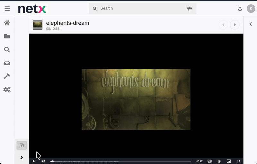Image resolution: width=257 pixels, height=164 pixels.
Task: Open the user avatar K menu
Action: (251, 9)
